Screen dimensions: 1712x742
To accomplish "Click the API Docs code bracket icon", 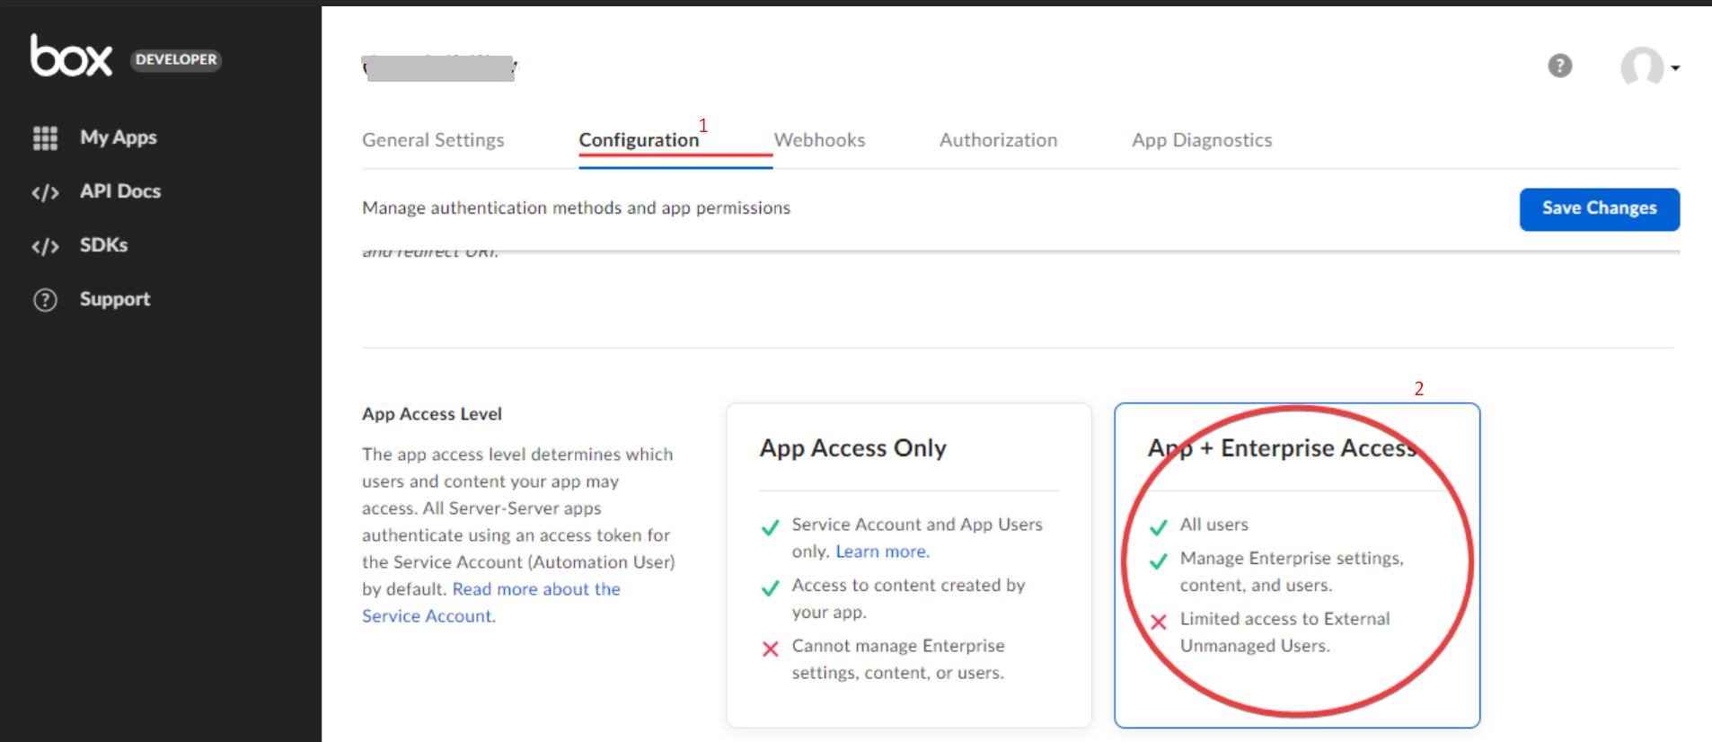I will click(45, 192).
